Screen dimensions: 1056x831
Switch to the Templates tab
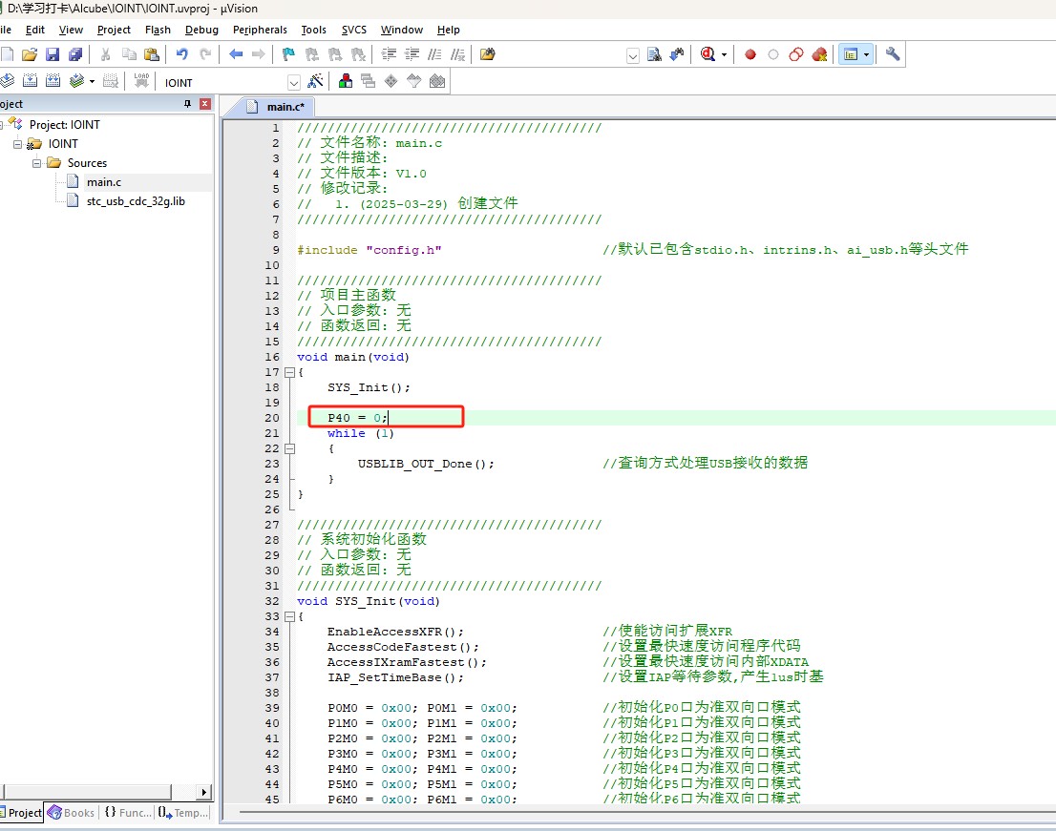pos(182,813)
